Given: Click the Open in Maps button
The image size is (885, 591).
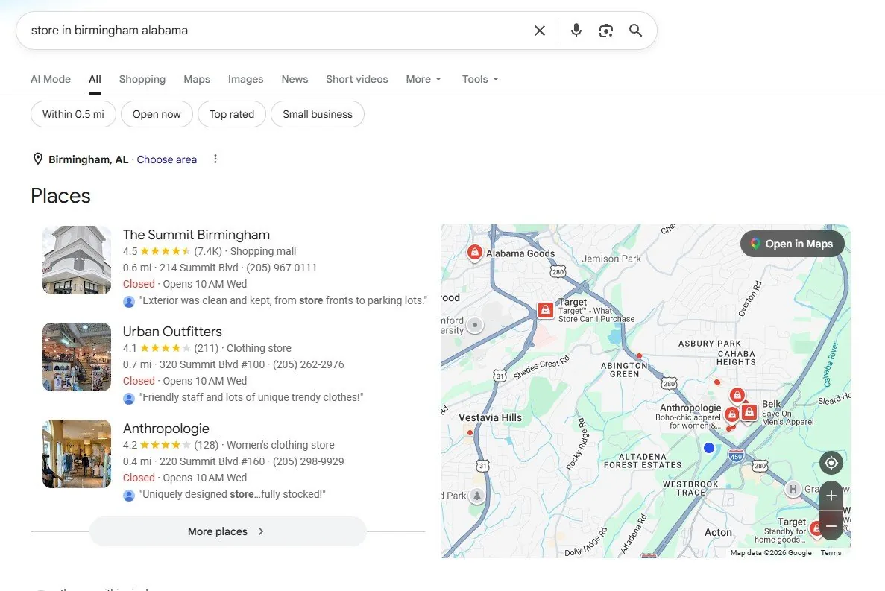Looking at the screenshot, I should point(793,244).
